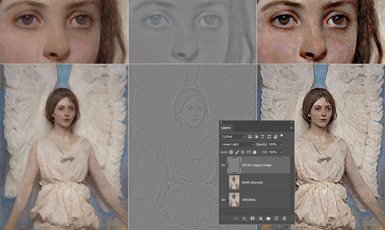Lock all padlock icon

[x=255, y=152]
